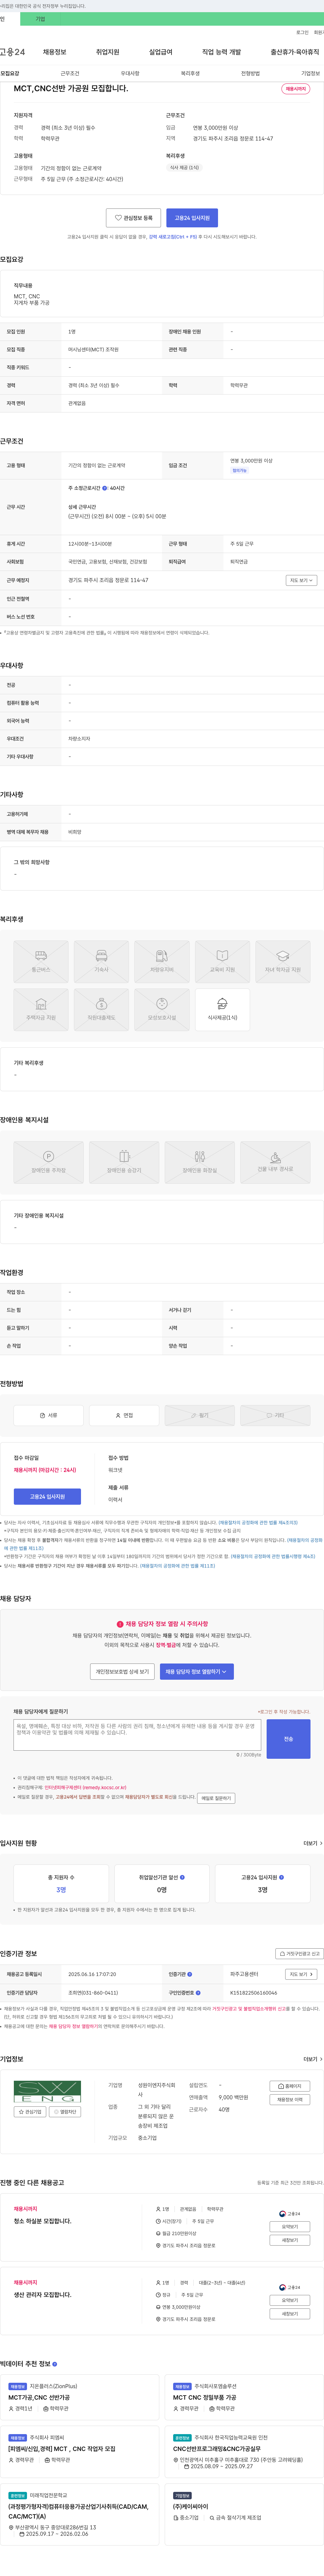Image resolution: width=324 pixels, height=2576 pixels.
Task: Click the 빅데이터 추천 정보 info icon
Action: point(54,2364)
